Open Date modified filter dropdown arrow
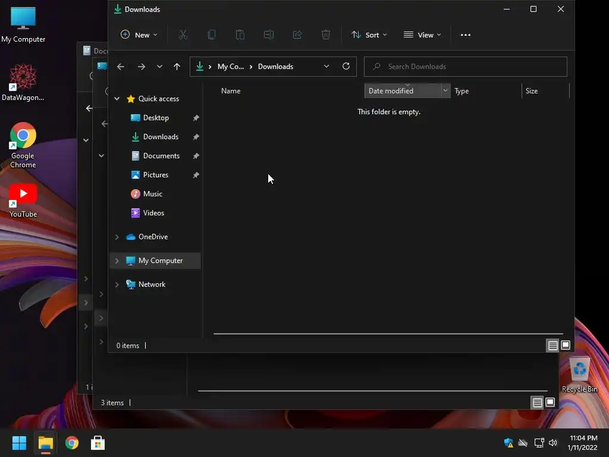Image resolution: width=609 pixels, height=457 pixels. click(x=445, y=90)
